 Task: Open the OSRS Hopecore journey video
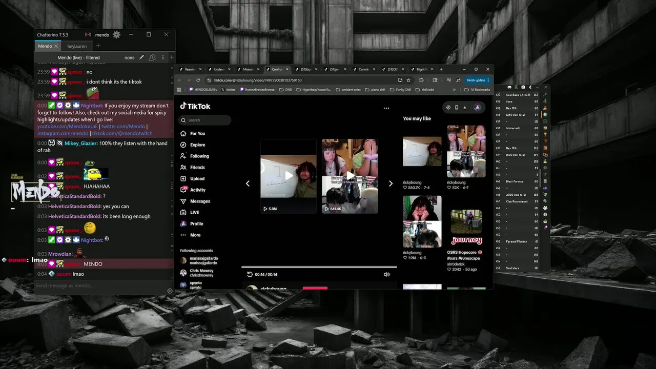[466, 227]
